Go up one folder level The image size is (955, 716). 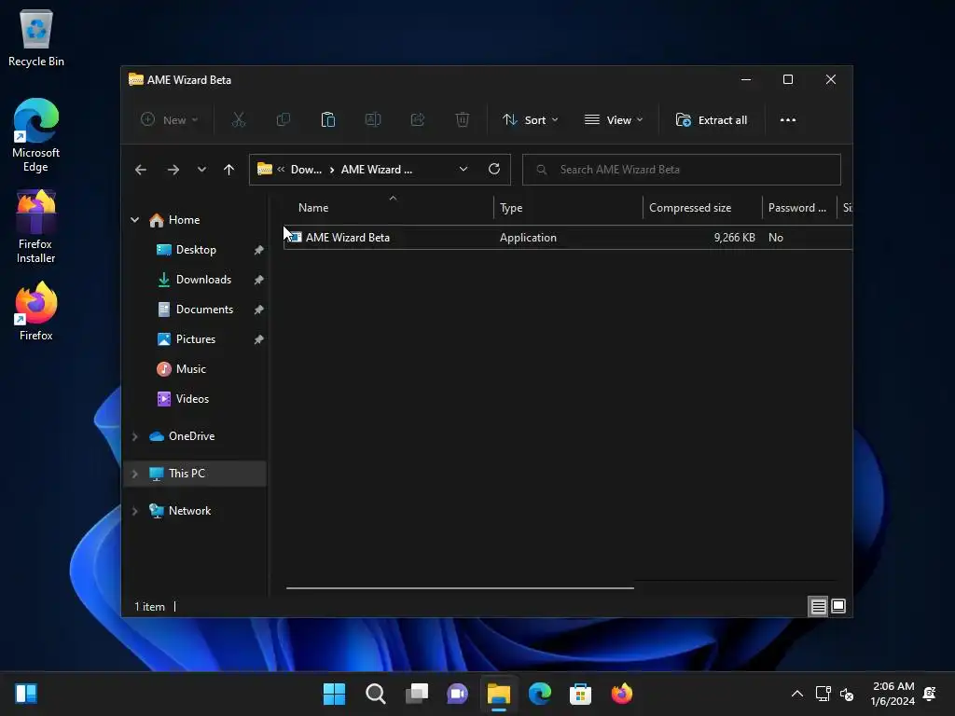click(229, 170)
